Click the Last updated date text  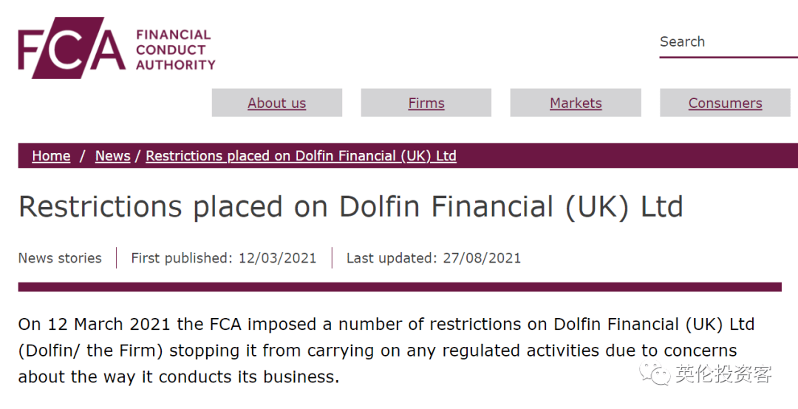pyautogui.click(x=434, y=258)
